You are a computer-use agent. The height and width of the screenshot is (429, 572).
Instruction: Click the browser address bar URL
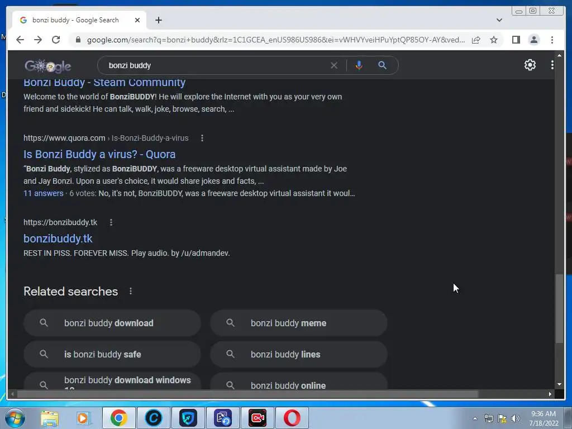pos(276,40)
